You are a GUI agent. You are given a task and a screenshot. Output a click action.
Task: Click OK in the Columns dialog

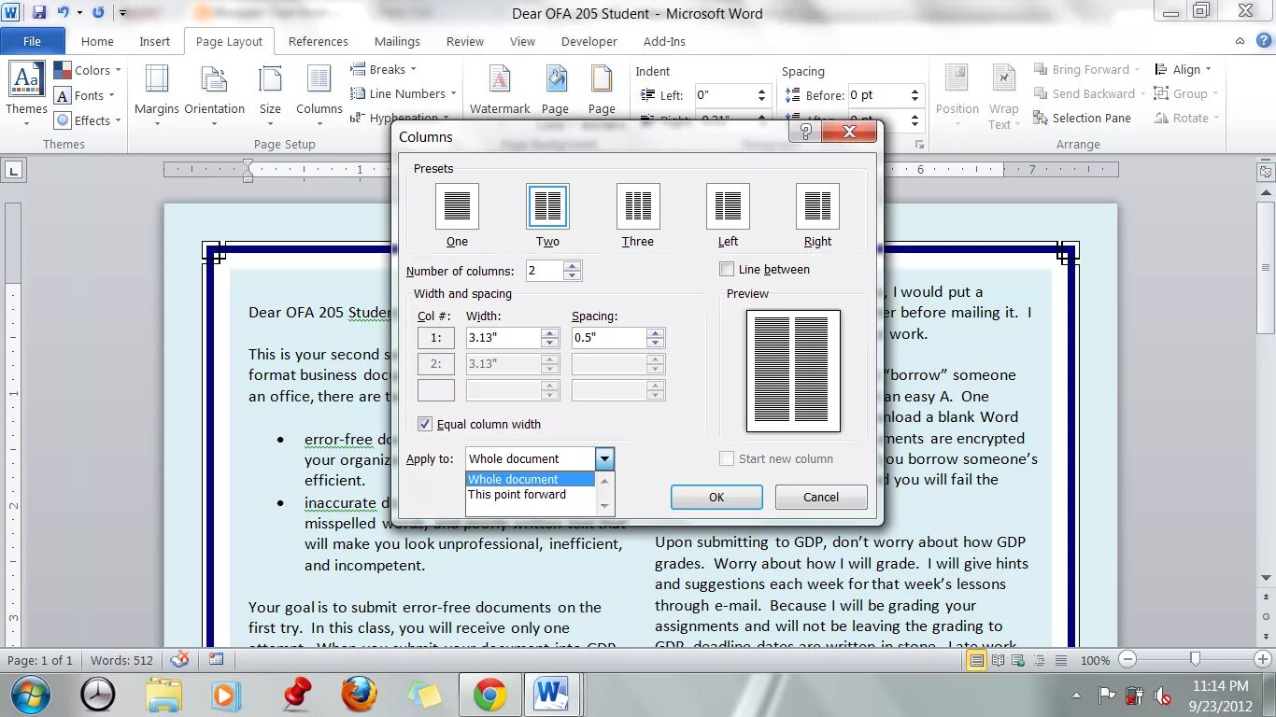tap(716, 497)
